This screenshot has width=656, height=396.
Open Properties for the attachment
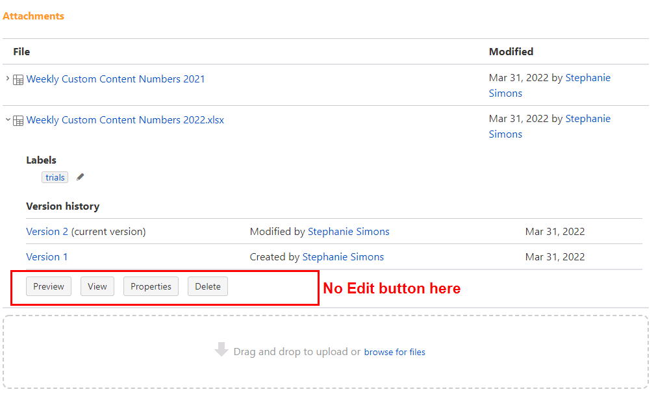click(x=151, y=286)
